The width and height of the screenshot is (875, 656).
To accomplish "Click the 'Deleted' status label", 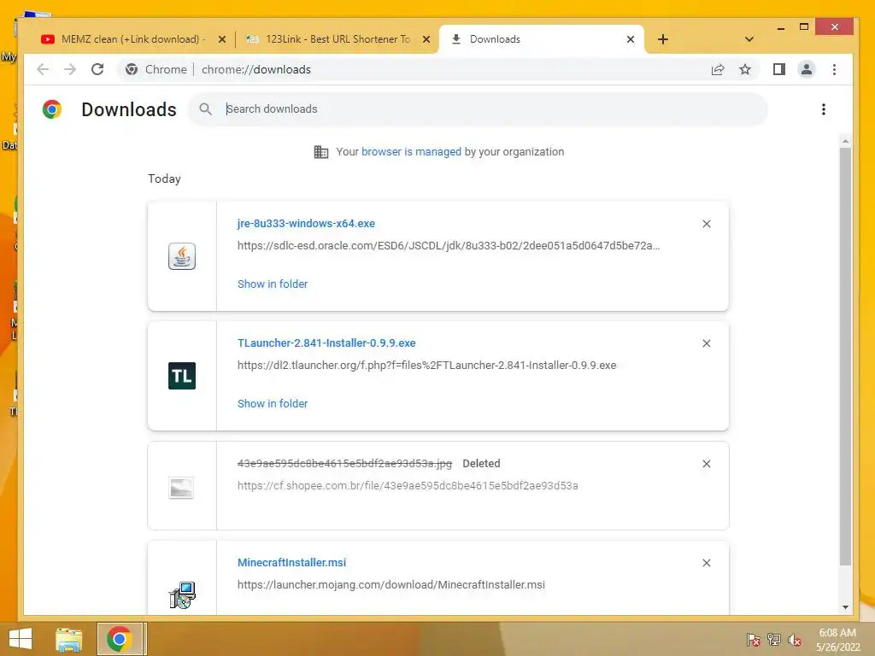I will (481, 464).
